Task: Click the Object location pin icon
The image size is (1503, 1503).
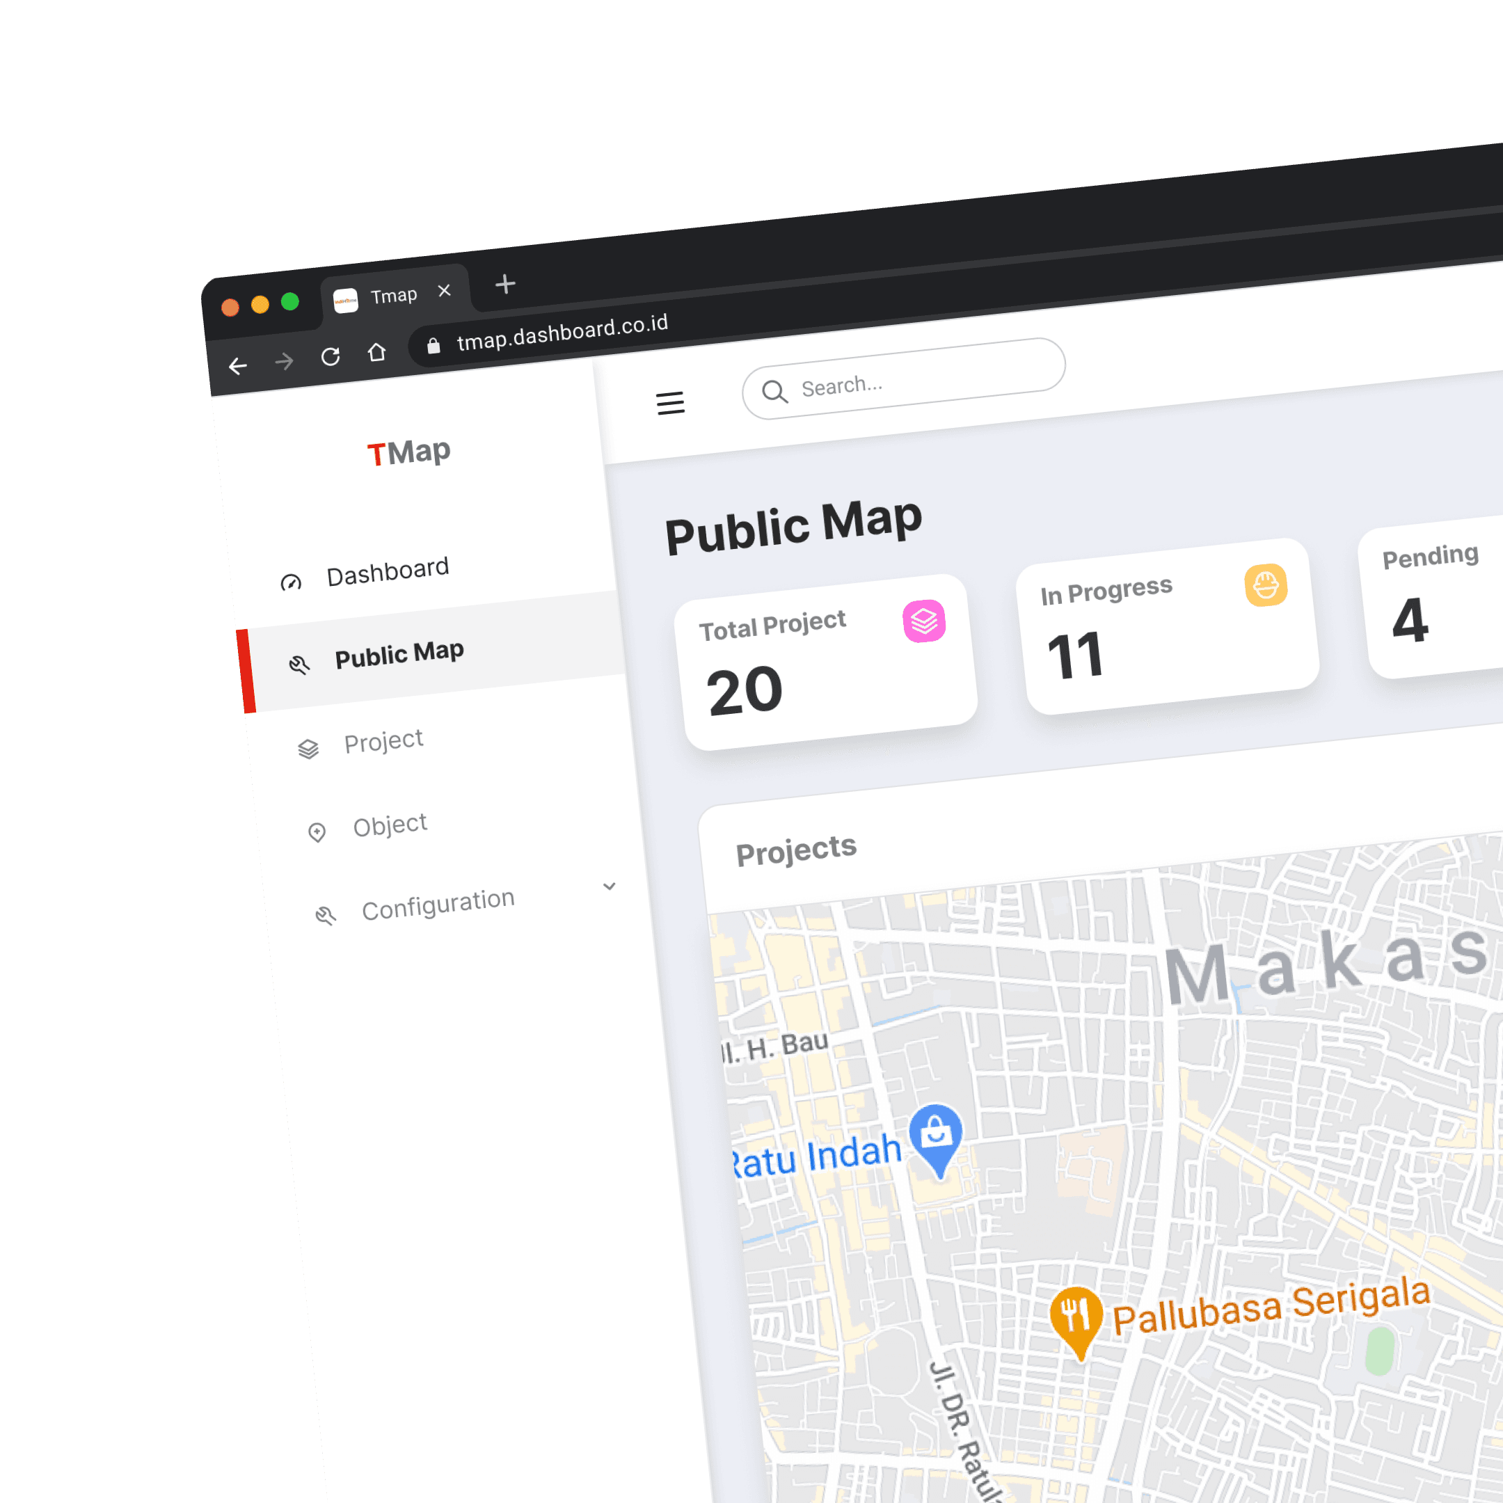Action: pos(317,832)
